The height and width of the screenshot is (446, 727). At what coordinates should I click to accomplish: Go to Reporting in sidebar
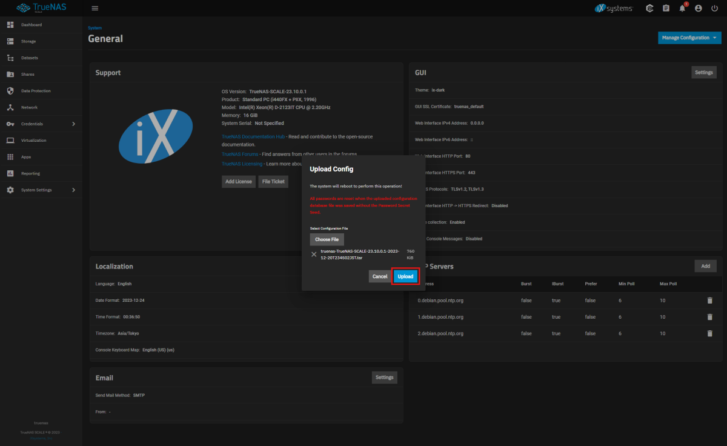coord(30,173)
